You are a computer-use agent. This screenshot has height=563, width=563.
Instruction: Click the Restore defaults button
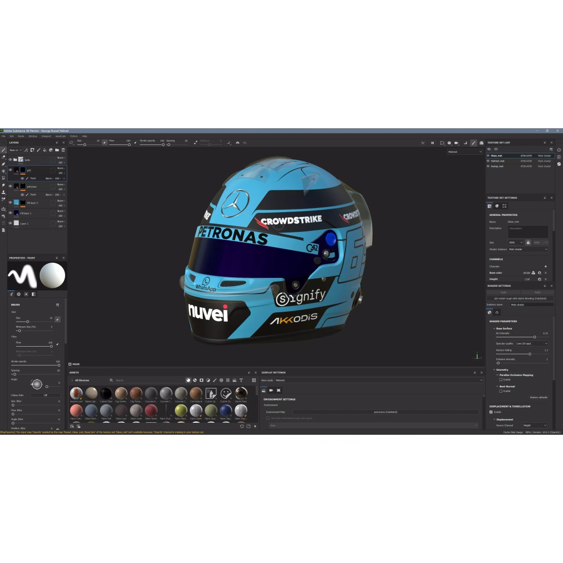click(538, 397)
